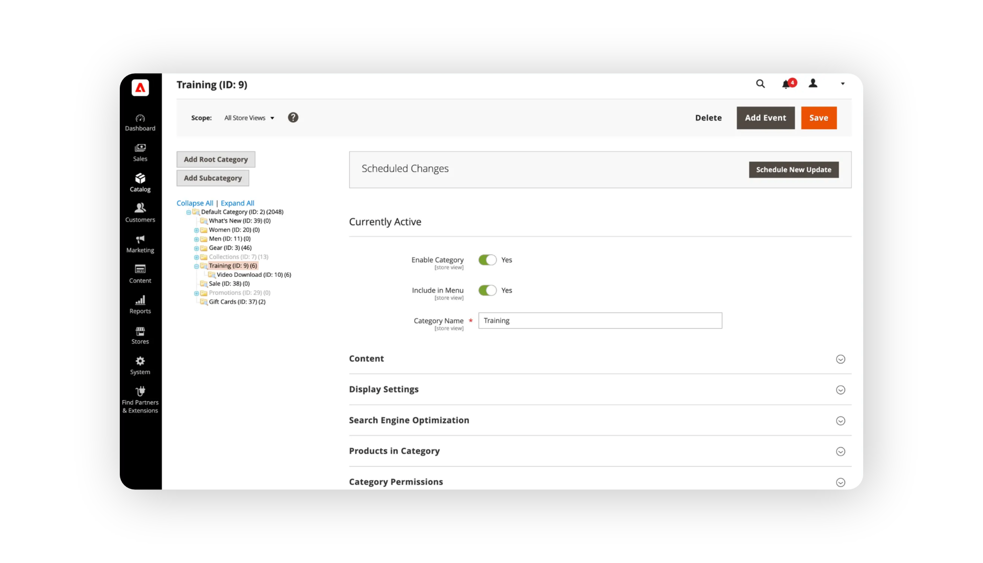Open the Reports bar chart icon

(140, 300)
